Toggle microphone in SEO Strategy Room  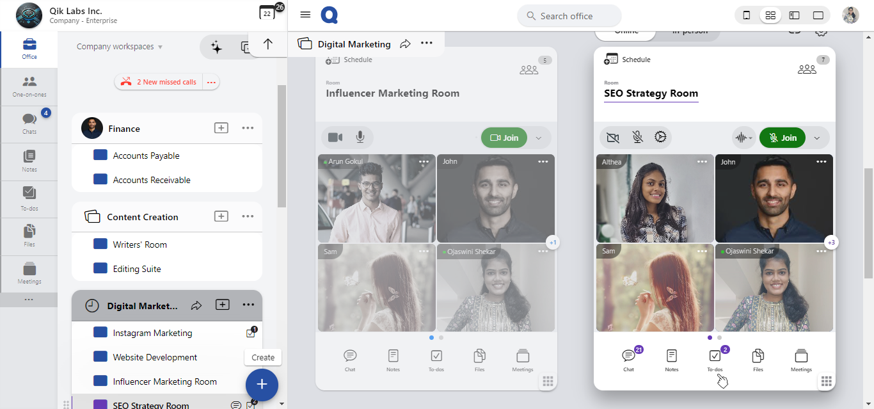(x=637, y=138)
